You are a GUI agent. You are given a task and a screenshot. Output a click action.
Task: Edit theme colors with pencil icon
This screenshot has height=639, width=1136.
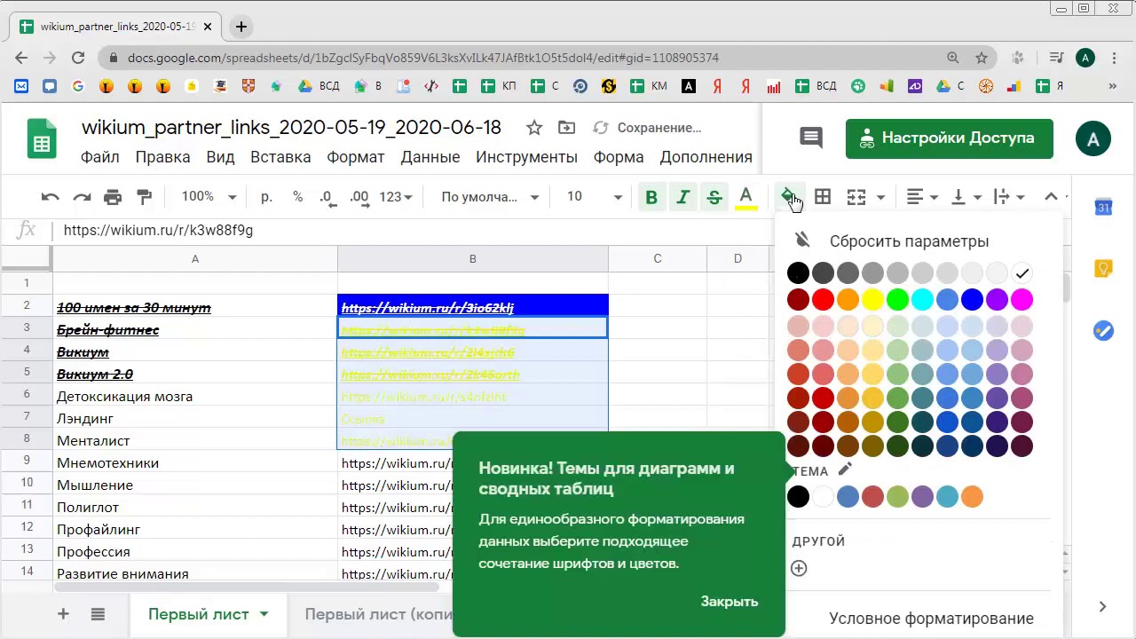845,469
